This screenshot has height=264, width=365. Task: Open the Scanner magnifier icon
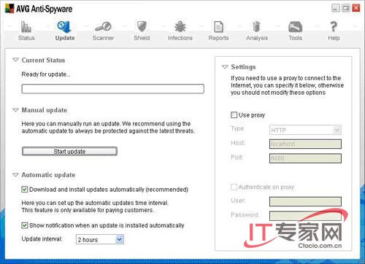click(103, 27)
